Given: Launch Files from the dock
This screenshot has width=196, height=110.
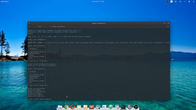Looking at the screenshot, I should point(60,107).
